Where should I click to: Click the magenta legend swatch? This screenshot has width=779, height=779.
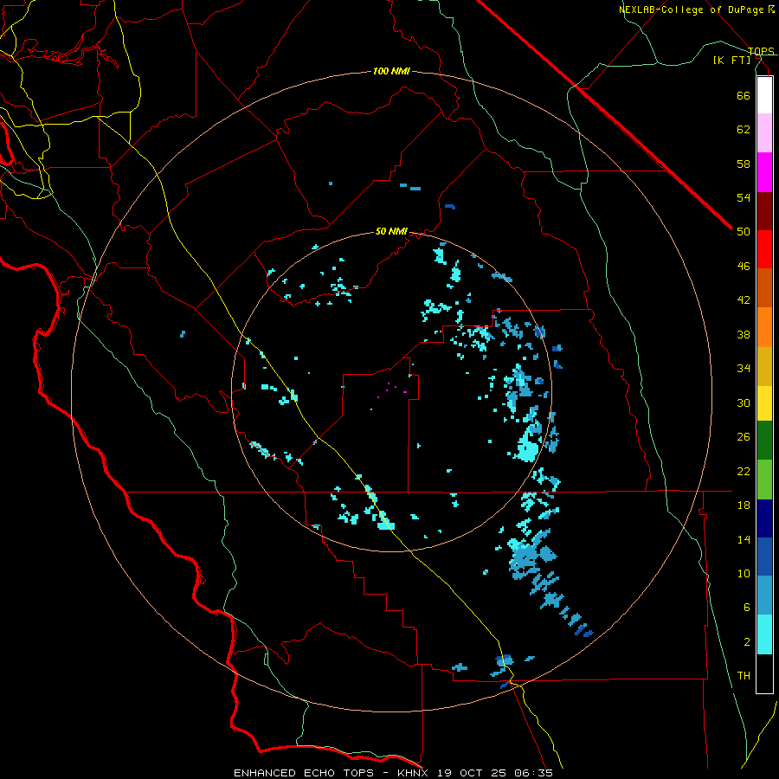tap(764, 172)
